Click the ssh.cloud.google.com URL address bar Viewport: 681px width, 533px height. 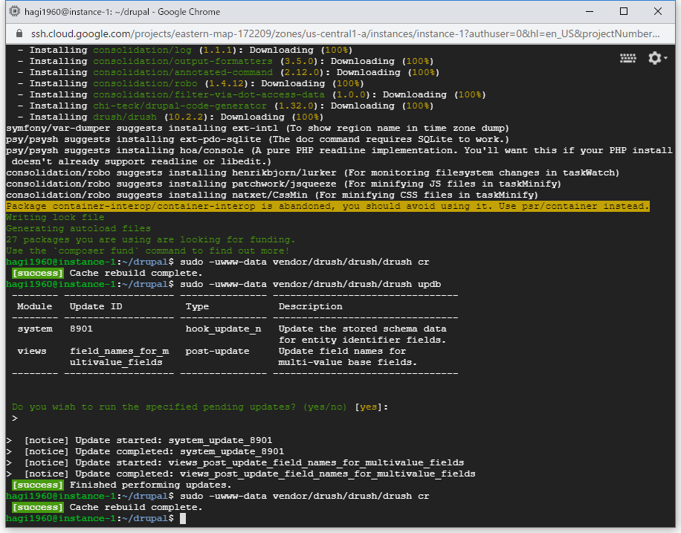coord(345,34)
